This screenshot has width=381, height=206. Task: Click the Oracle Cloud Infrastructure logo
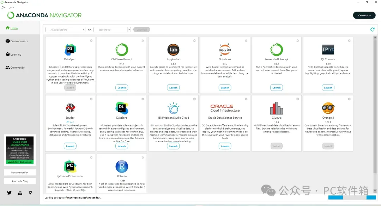(225, 108)
